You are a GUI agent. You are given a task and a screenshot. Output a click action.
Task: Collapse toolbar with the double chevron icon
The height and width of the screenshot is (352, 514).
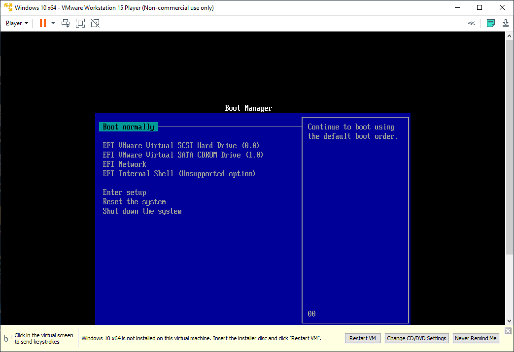472,23
